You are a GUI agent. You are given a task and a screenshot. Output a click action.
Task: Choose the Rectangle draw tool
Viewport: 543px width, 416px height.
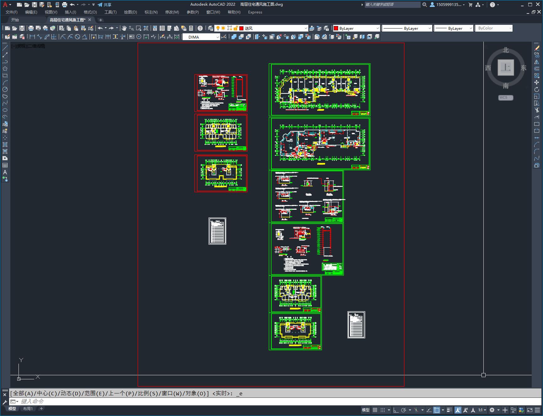(x=5, y=76)
